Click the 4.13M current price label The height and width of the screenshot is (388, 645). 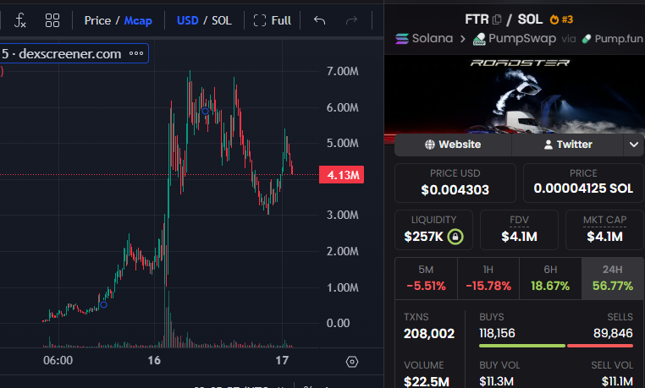point(341,175)
